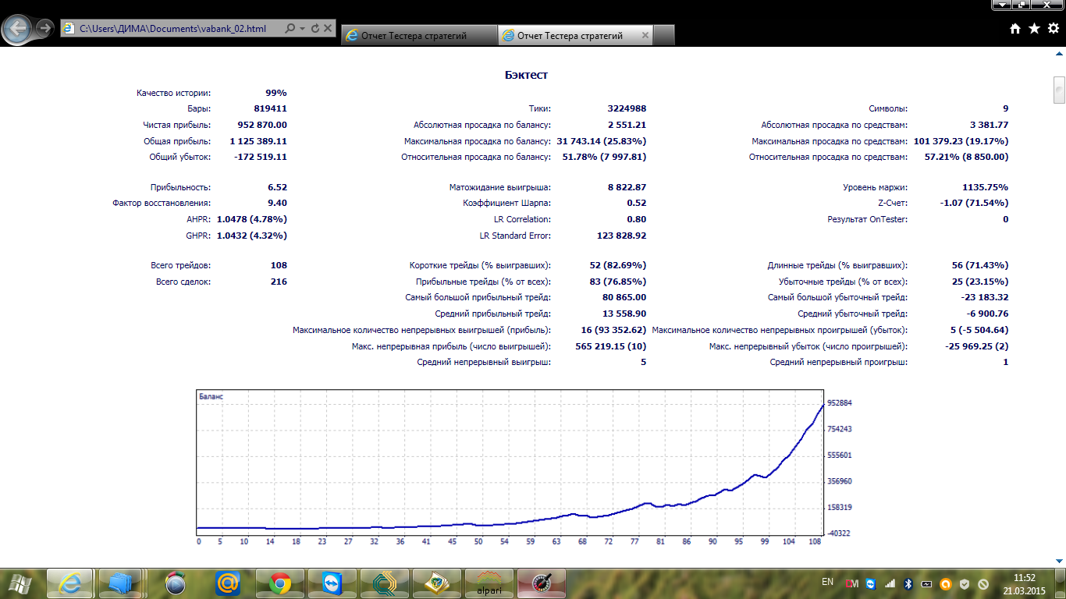Click the browser Forward arrow button
This screenshot has height=599, width=1066.
click(x=45, y=29)
